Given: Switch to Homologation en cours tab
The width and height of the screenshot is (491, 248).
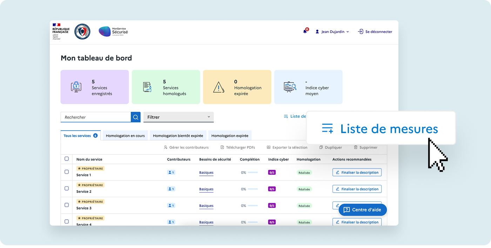Looking at the screenshot, I should 125,136.
